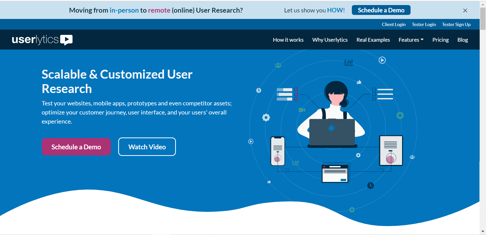Select Why Userlytics menu item

330,40
